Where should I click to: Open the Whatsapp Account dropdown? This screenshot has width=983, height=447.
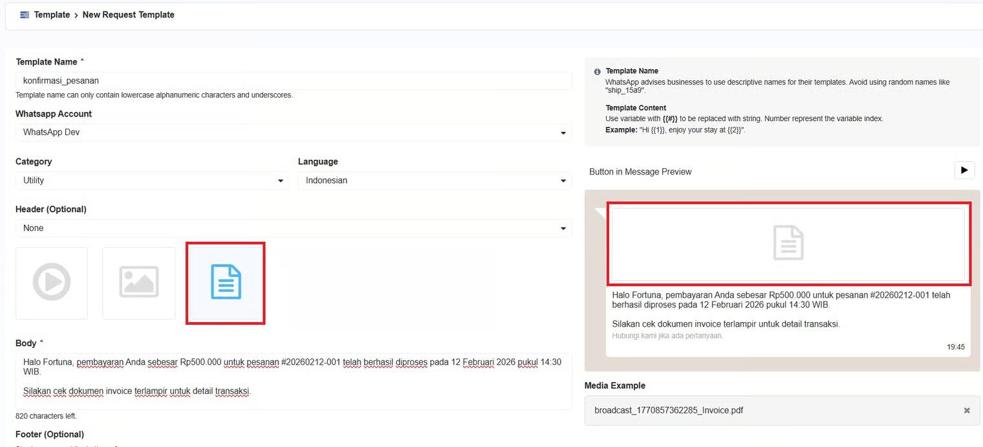tap(293, 132)
